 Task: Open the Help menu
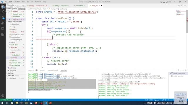pyautogui.click(x=44, y=2)
